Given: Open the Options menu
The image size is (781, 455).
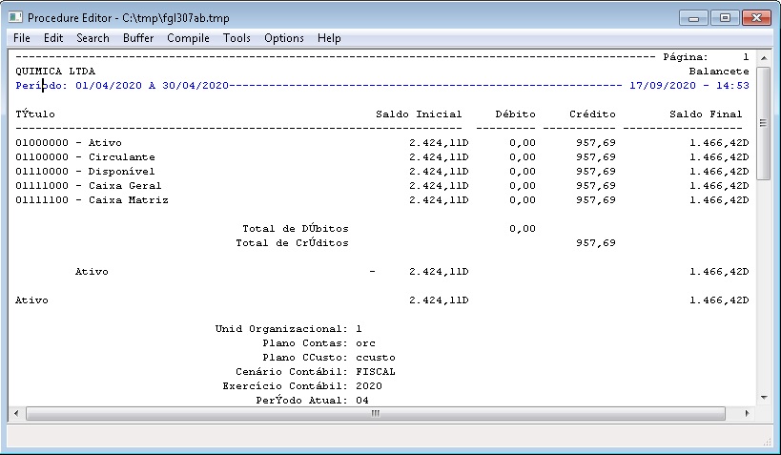Looking at the screenshot, I should [x=284, y=38].
